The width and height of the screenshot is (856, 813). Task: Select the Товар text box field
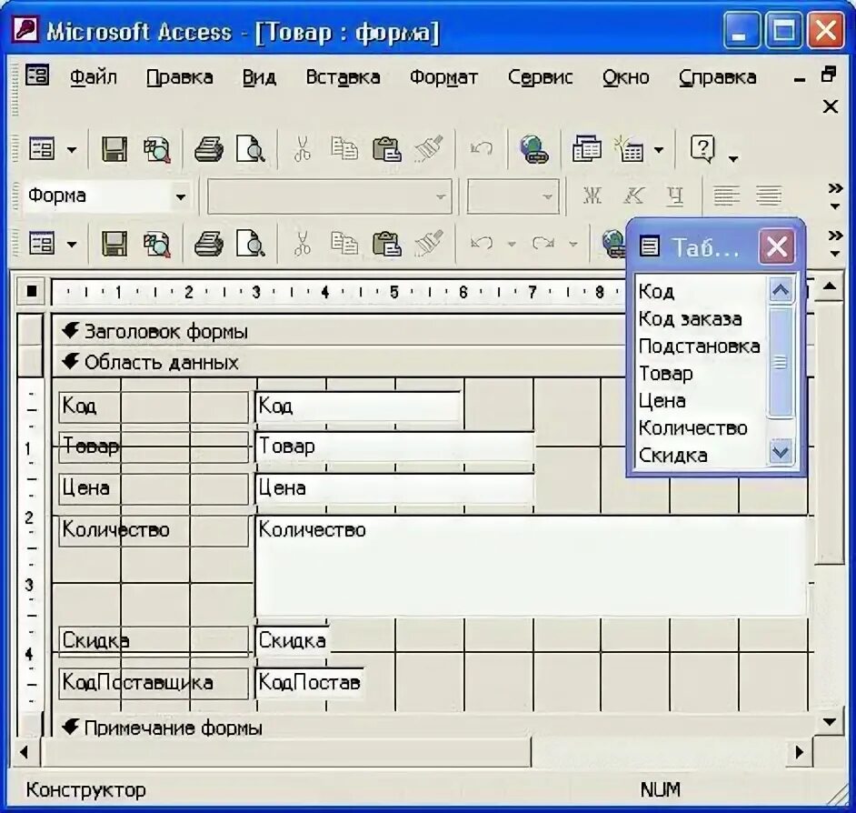pyautogui.click(x=394, y=448)
